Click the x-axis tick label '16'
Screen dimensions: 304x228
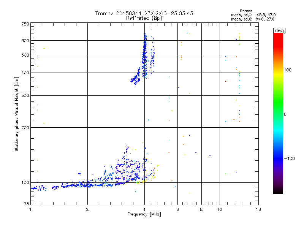click(258, 209)
